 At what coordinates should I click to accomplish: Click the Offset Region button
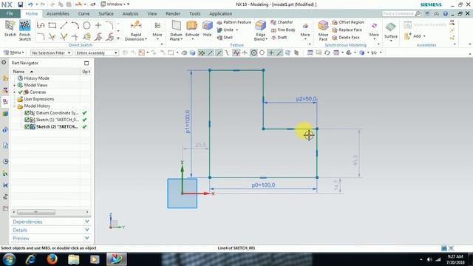(348, 22)
